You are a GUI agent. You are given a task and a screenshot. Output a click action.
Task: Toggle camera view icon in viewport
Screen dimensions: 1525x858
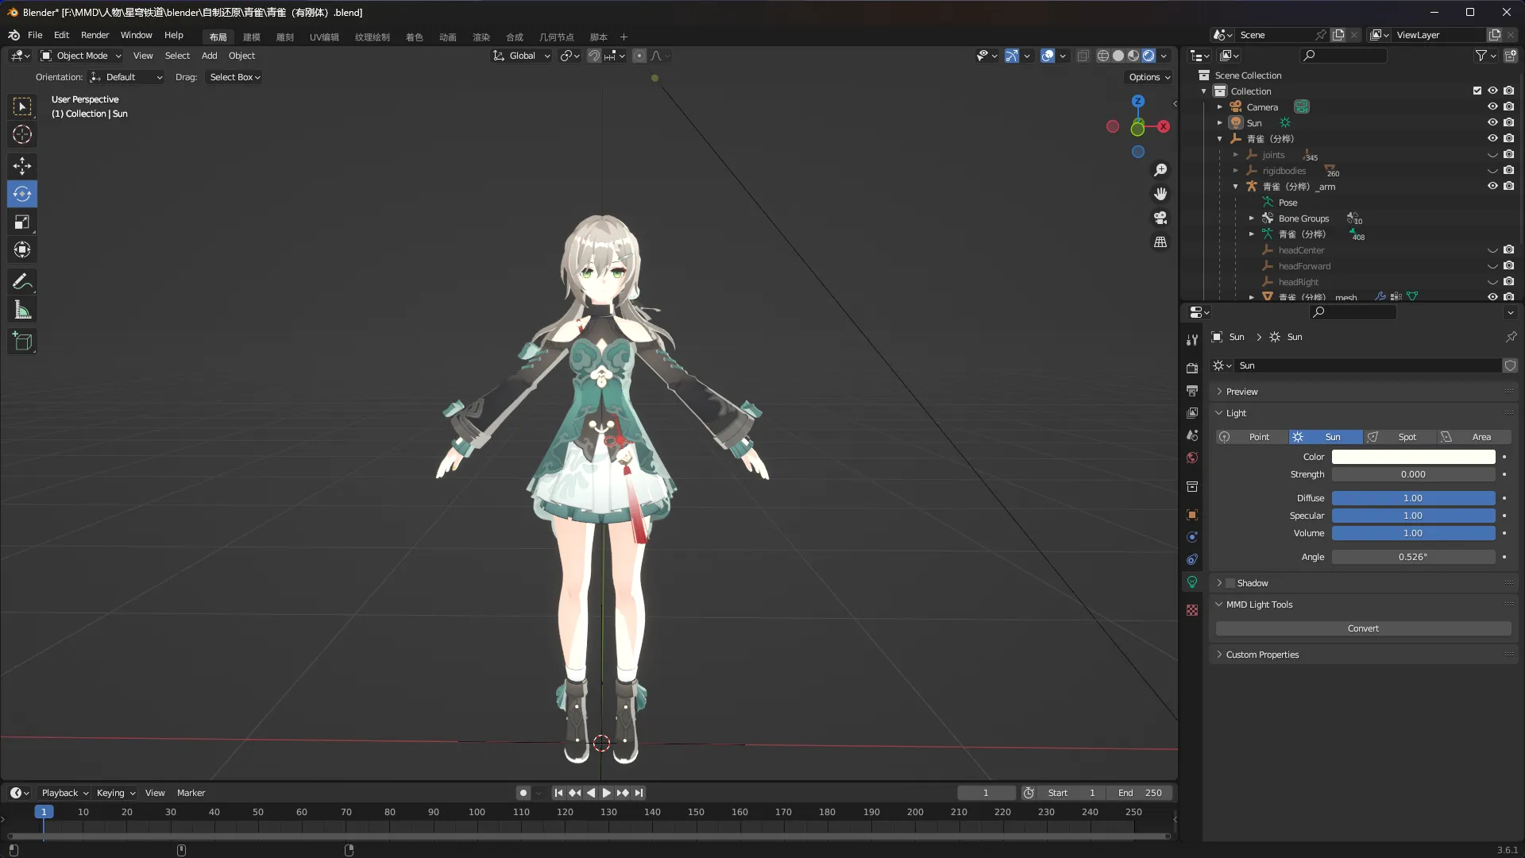[1160, 218]
